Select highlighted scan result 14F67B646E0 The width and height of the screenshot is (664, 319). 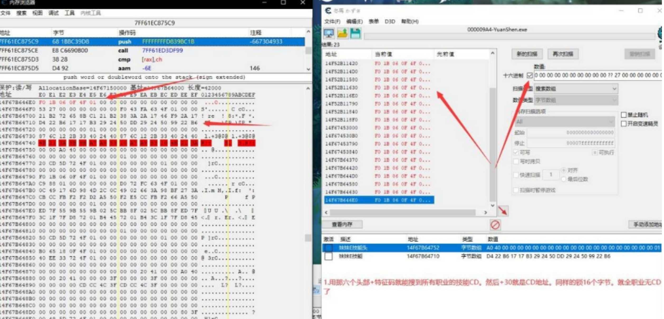point(379,200)
